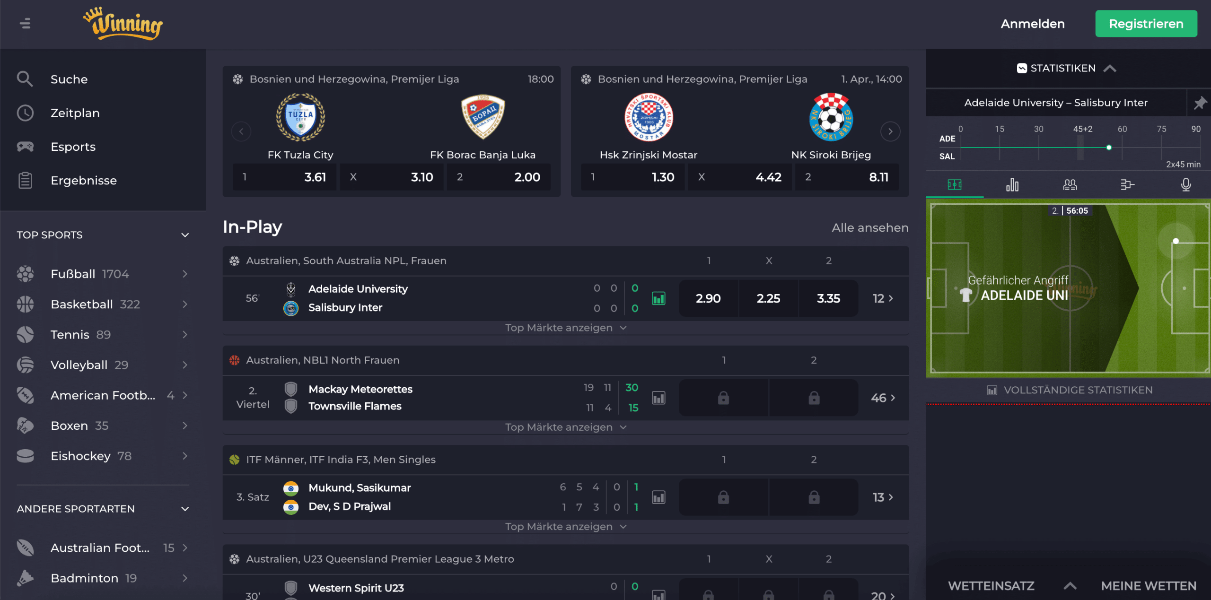The width and height of the screenshot is (1211, 600).
Task: Switch to bar chart statistics tab
Action: (1012, 184)
